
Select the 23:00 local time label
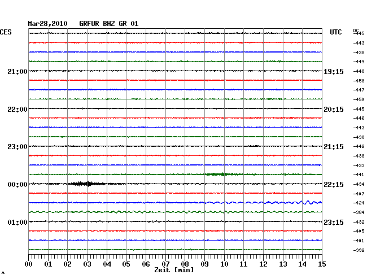coord(18,147)
